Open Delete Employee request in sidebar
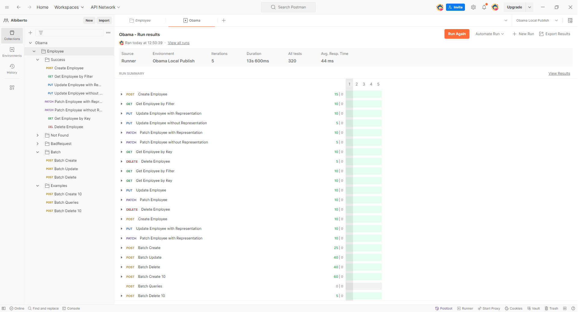Viewport: 578px width, 312px height. (69, 127)
